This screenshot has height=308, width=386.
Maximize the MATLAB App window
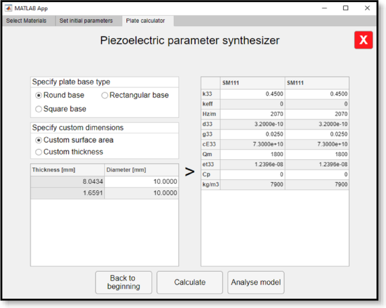point(345,8)
